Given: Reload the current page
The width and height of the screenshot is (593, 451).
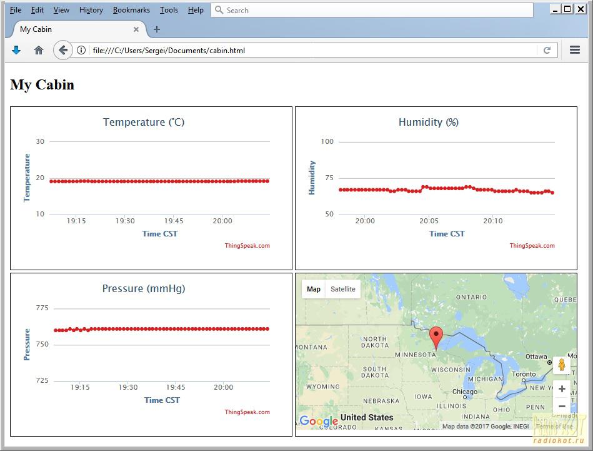Looking at the screenshot, I should pyautogui.click(x=547, y=50).
